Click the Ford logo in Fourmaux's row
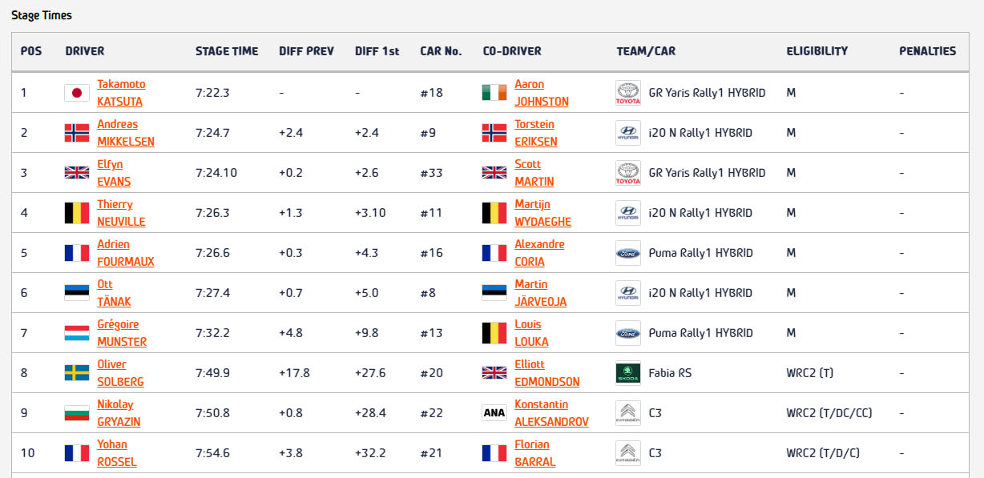 coord(628,253)
